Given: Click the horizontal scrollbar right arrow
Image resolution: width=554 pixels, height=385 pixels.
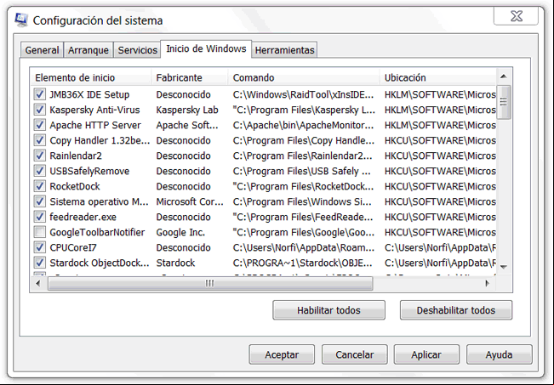Looking at the screenshot, I should click(488, 283).
